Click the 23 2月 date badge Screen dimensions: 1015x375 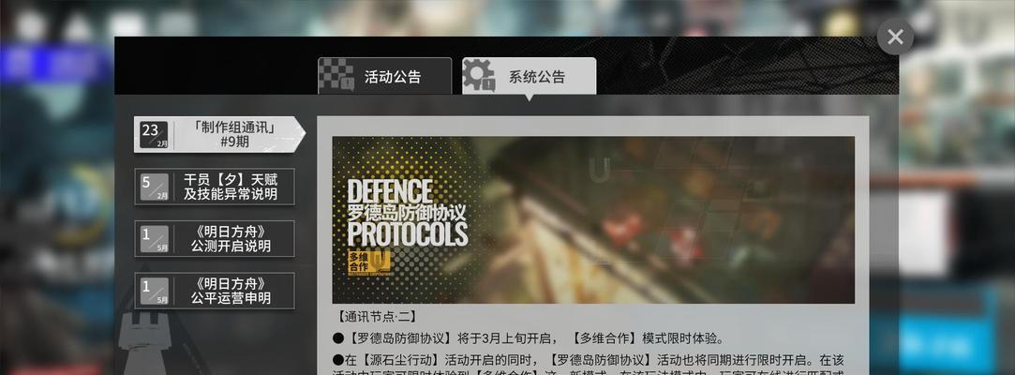coord(154,135)
